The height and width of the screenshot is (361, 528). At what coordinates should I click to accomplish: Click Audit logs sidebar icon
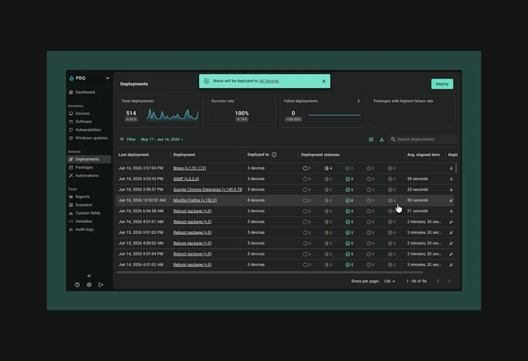click(71, 229)
